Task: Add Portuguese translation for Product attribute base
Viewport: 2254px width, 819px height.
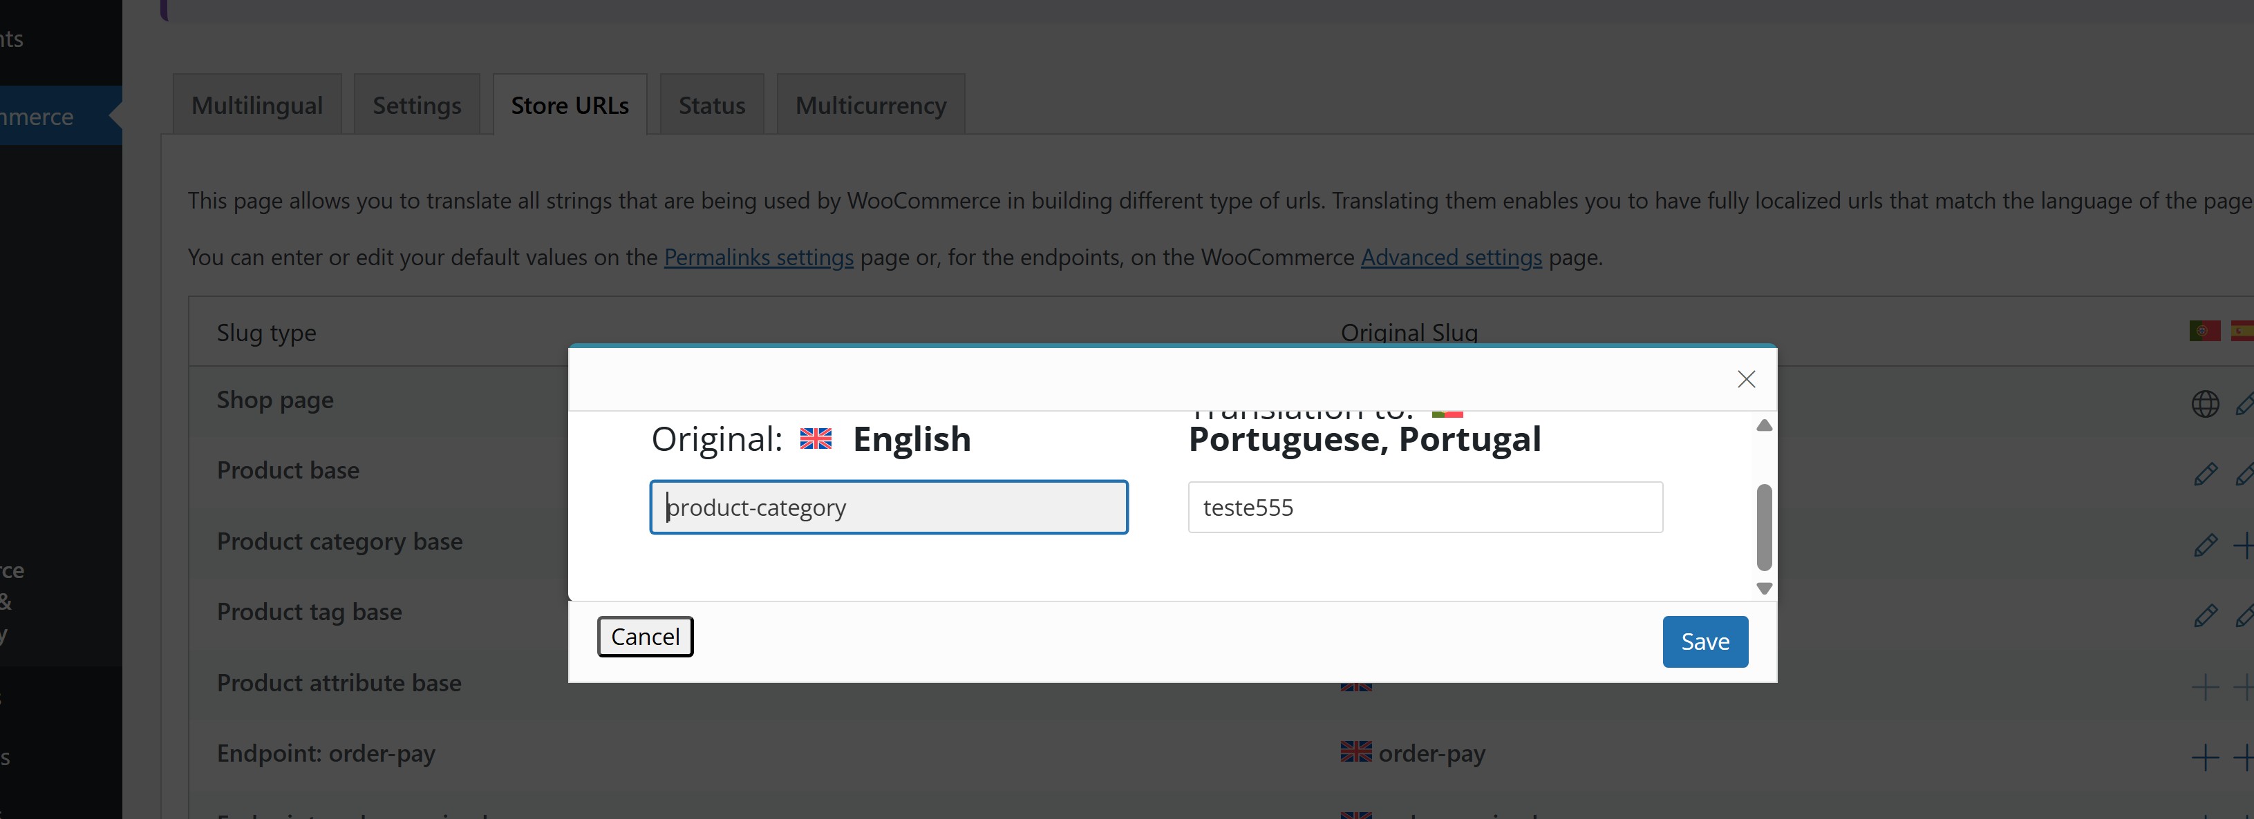Action: point(2205,687)
